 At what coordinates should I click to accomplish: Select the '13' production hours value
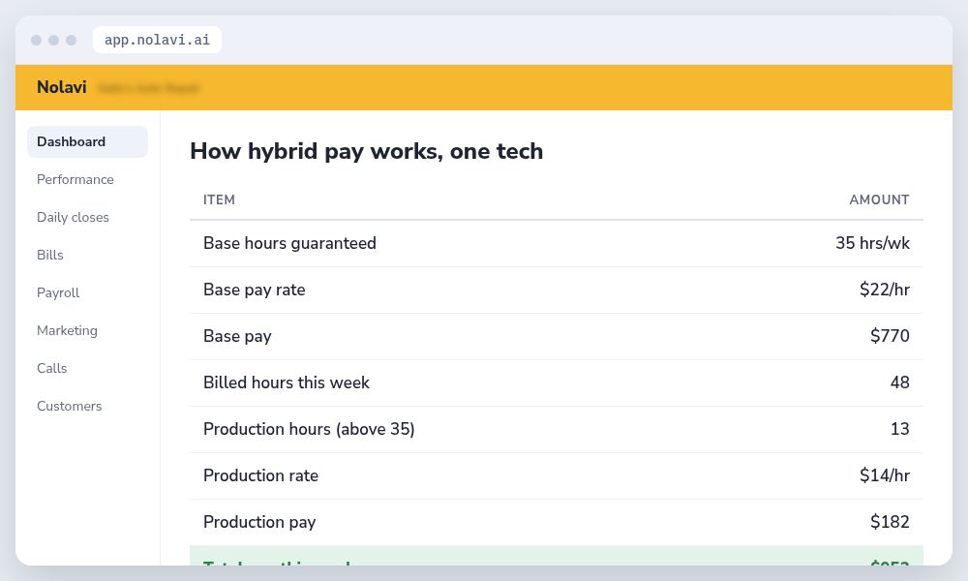coord(899,429)
